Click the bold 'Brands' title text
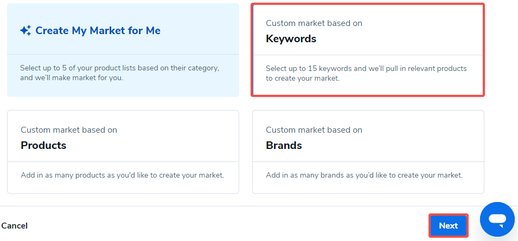This screenshot has width=518, height=241. click(284, 146)
